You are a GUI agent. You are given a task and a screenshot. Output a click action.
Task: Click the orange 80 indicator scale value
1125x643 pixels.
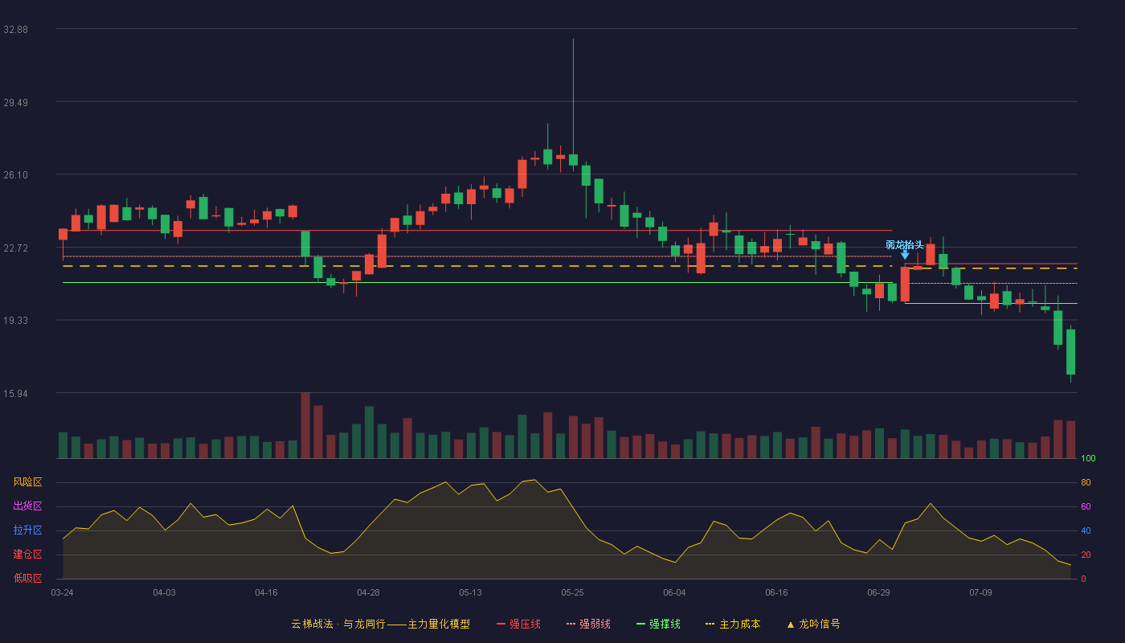[1086, 482]
